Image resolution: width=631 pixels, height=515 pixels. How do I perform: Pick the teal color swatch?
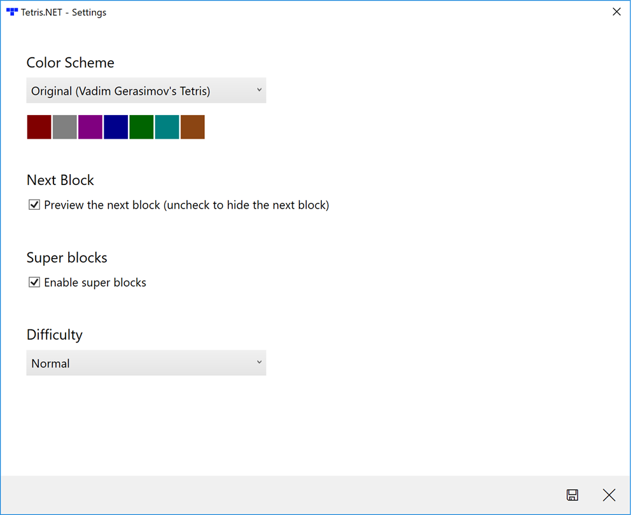click(167, 127)
